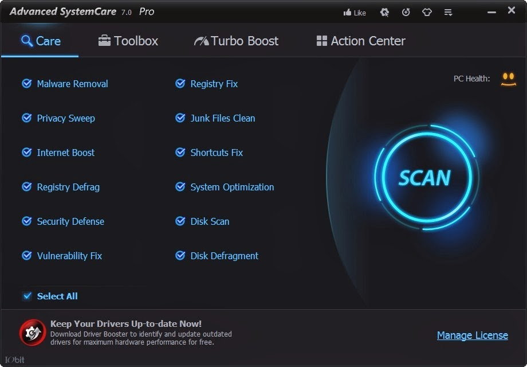Disable the Registry Defrag checkbox
This screenshot has width=527, height=367.
click(x=27, y=187)
